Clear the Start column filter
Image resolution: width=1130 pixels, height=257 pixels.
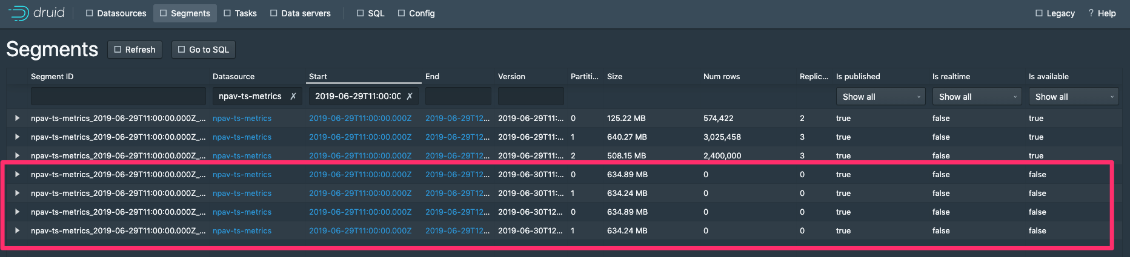point(410,96)
